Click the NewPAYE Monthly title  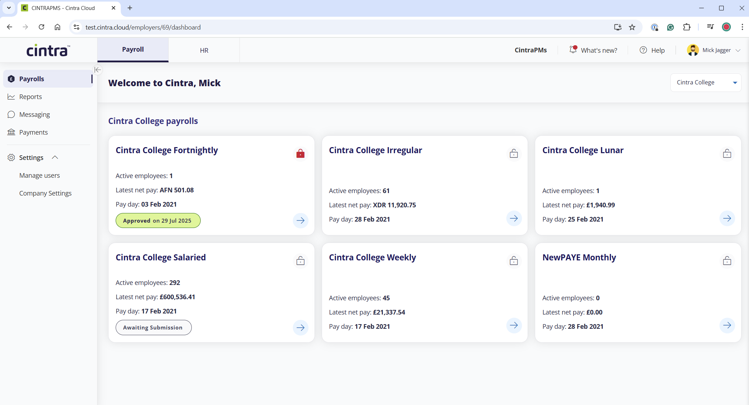point(579,257)
